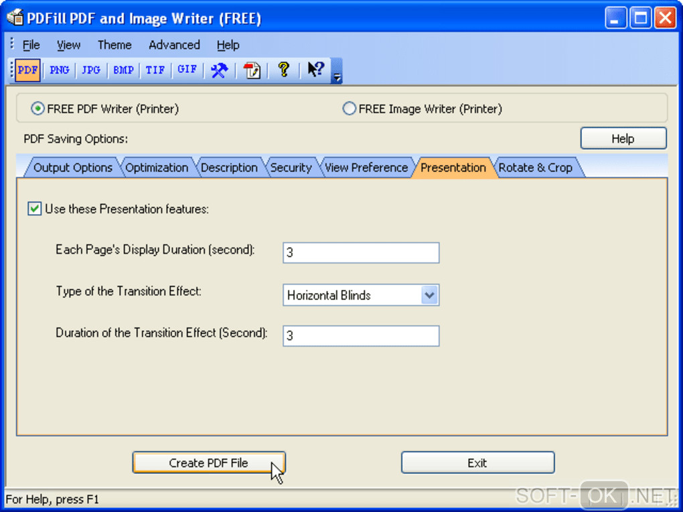This screenshot has height=512, width=683.
Task: Choose FREE Image Writer (Printer) option
Action: click(422, 108)
